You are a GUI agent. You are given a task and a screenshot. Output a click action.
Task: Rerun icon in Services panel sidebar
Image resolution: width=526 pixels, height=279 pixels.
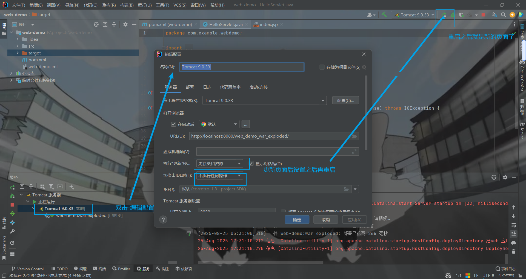(x=12, y=187)
